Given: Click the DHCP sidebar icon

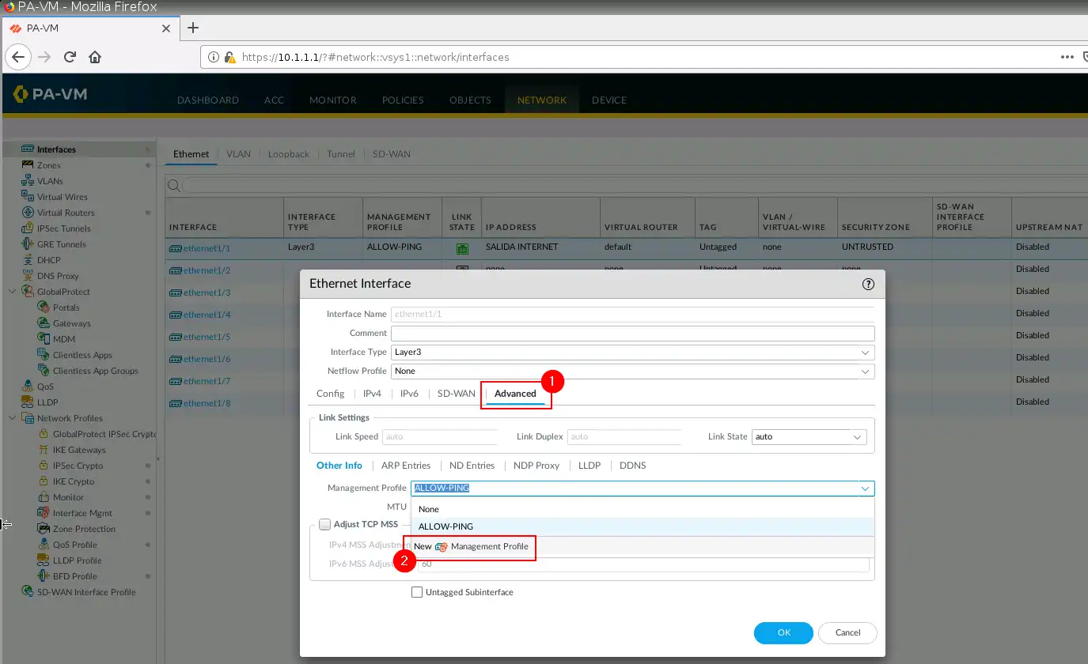Looking at the screenshot, I should (28, 260).
